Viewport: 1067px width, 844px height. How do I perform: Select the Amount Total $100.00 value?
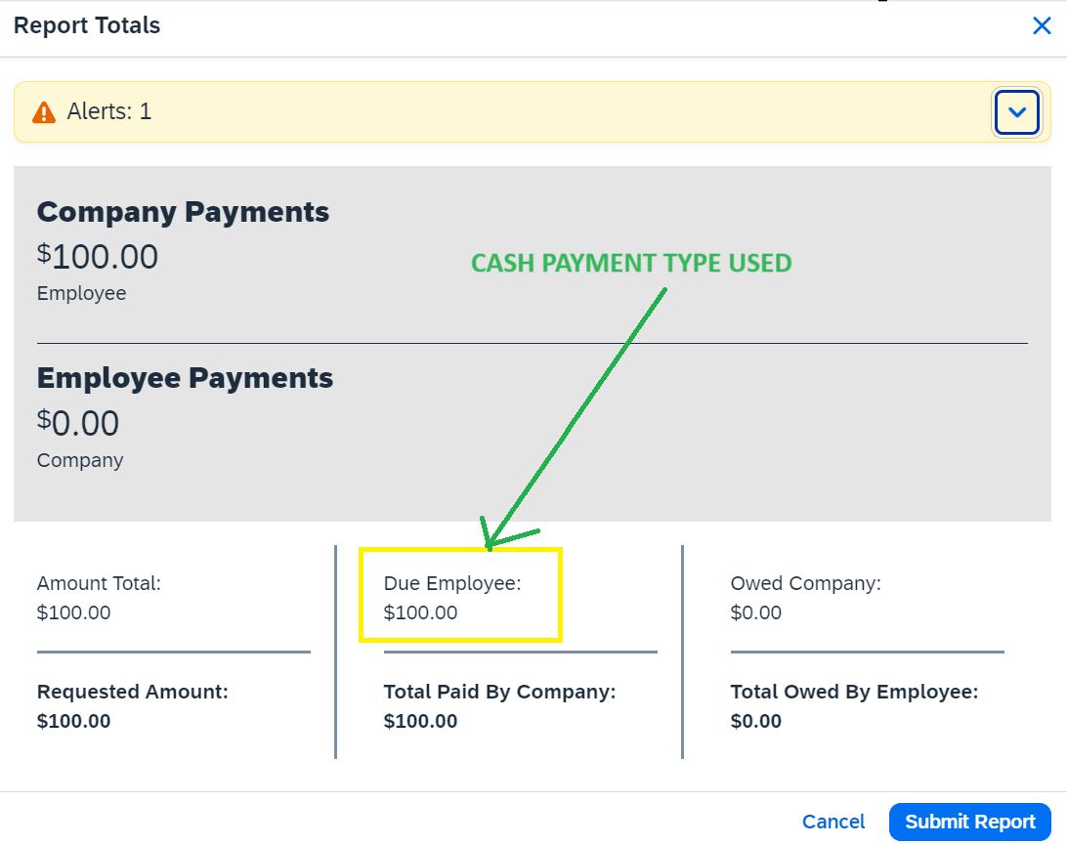pos(73,612)
